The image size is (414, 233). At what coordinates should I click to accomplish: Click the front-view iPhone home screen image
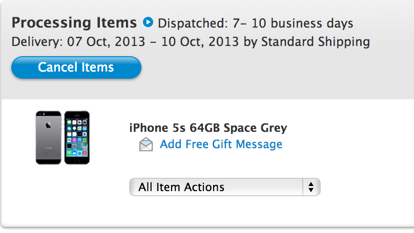point(77,137)
